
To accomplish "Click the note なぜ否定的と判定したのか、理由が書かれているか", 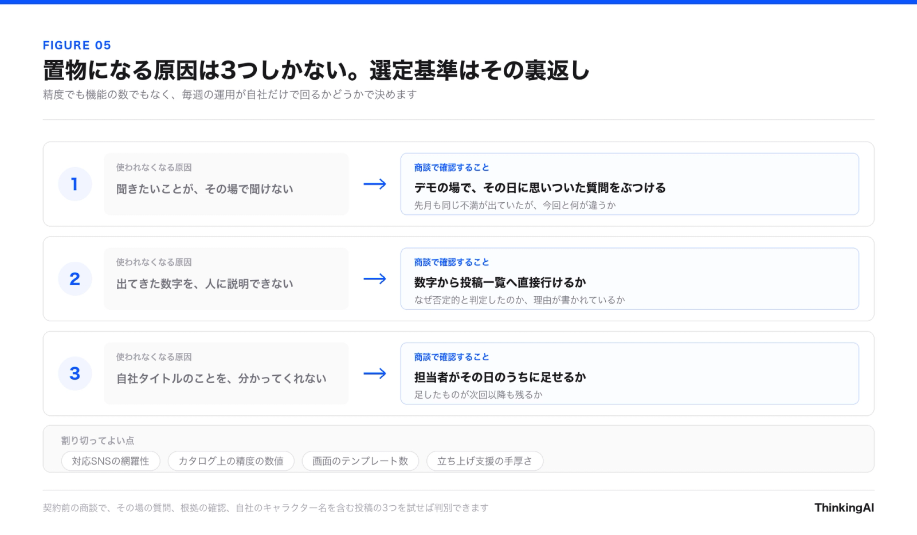I will (519, 300).
